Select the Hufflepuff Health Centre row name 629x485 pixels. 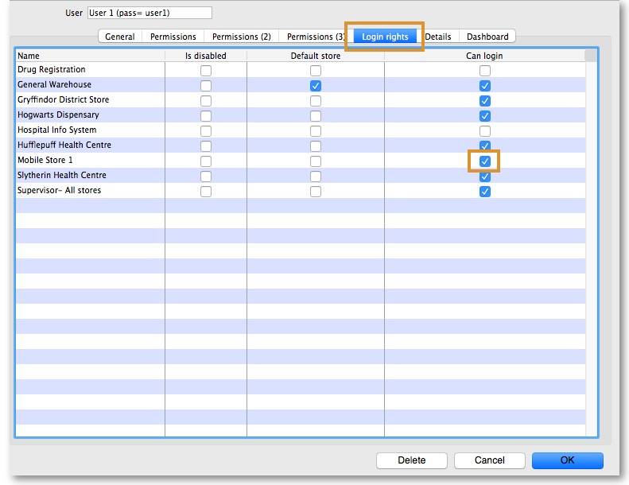click(64, 145)
